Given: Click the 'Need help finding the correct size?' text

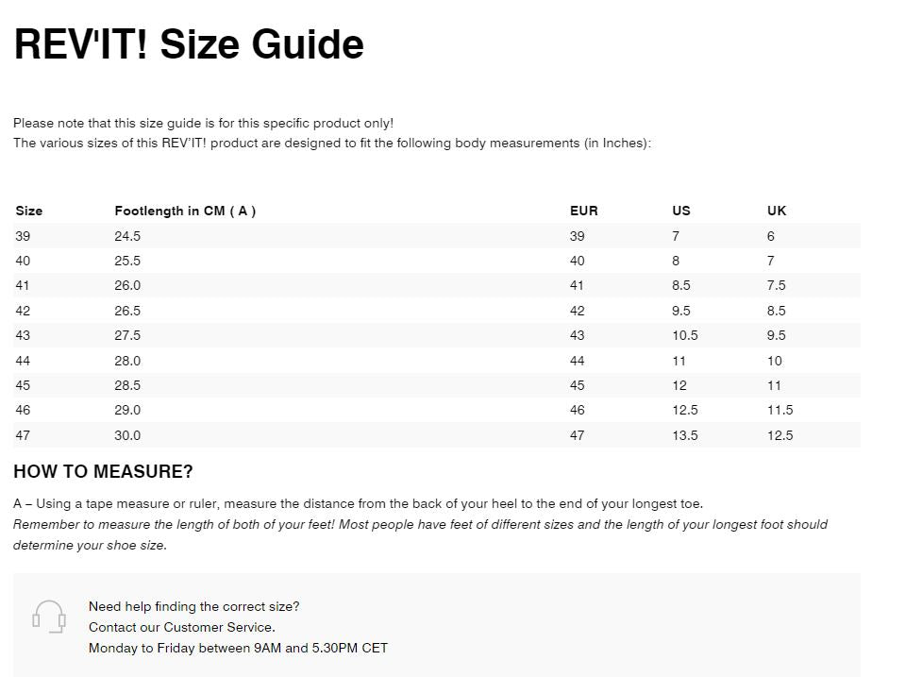Looking at the screenshot, I should point(193,606).
